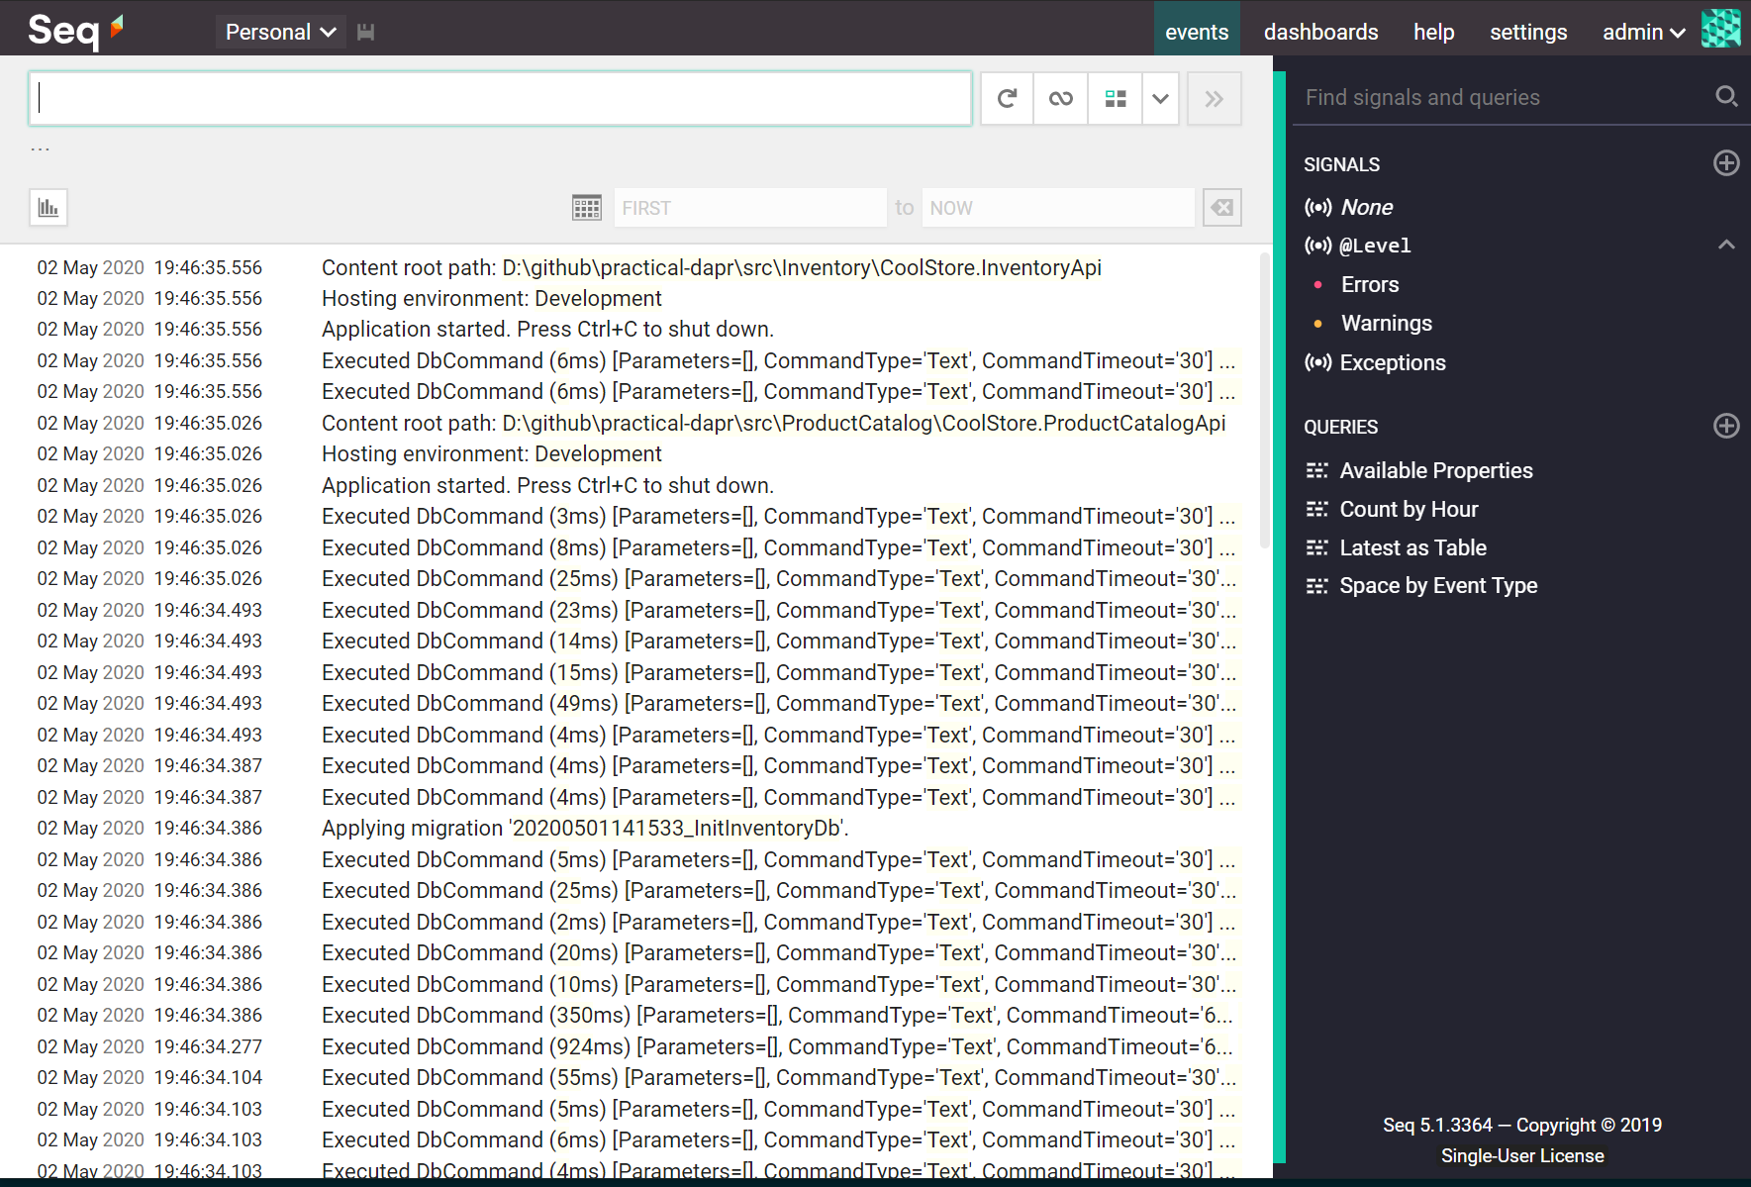Click the add to dashboard grid icon
The image size is (1751, 1187).
[x=1116, y=98]
